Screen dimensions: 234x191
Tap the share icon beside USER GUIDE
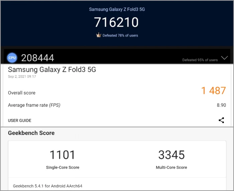coord(221,120)
